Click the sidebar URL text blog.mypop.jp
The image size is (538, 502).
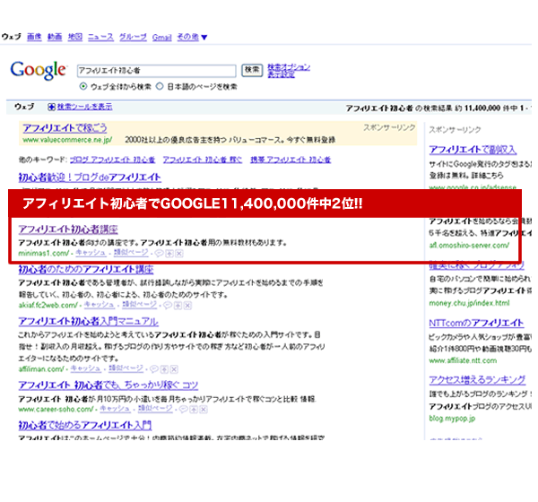pos(452,419)
